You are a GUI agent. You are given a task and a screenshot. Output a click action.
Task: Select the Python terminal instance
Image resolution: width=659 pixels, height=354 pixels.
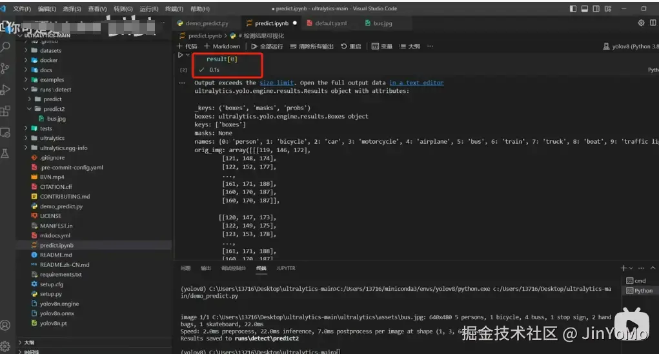pyautogui.click(x=639, y=291)
